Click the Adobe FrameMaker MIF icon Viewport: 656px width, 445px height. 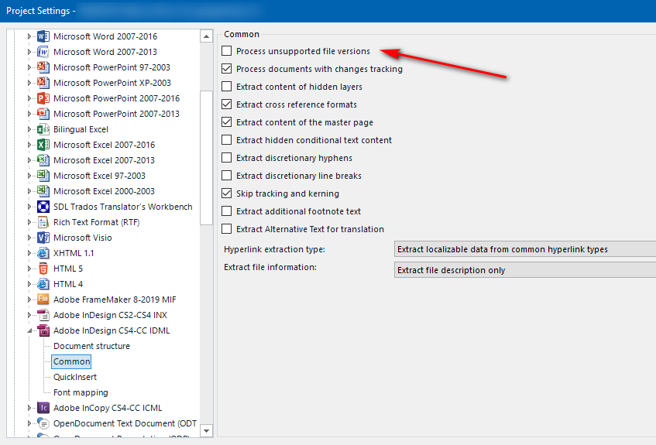pos(43,300)
